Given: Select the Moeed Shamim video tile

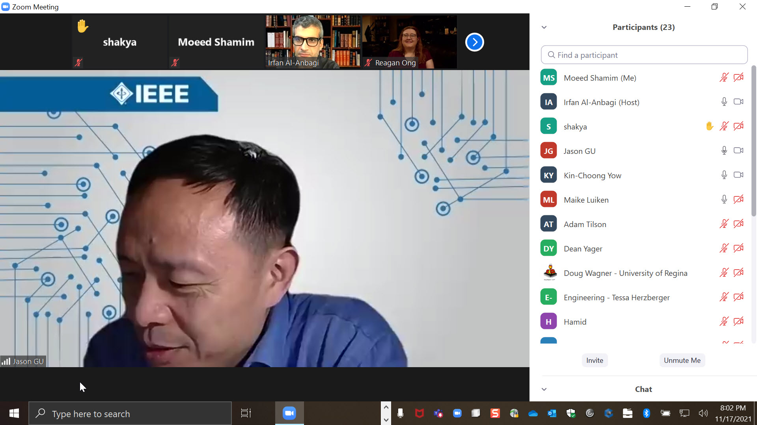Looking at the screenshot, I should coord(216,42).
